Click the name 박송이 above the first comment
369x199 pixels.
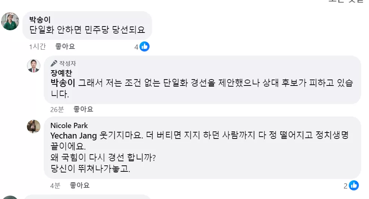[x=40, y=19]
